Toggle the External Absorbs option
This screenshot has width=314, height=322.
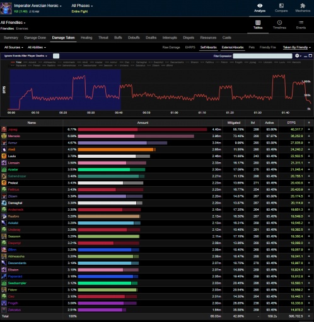233,47
